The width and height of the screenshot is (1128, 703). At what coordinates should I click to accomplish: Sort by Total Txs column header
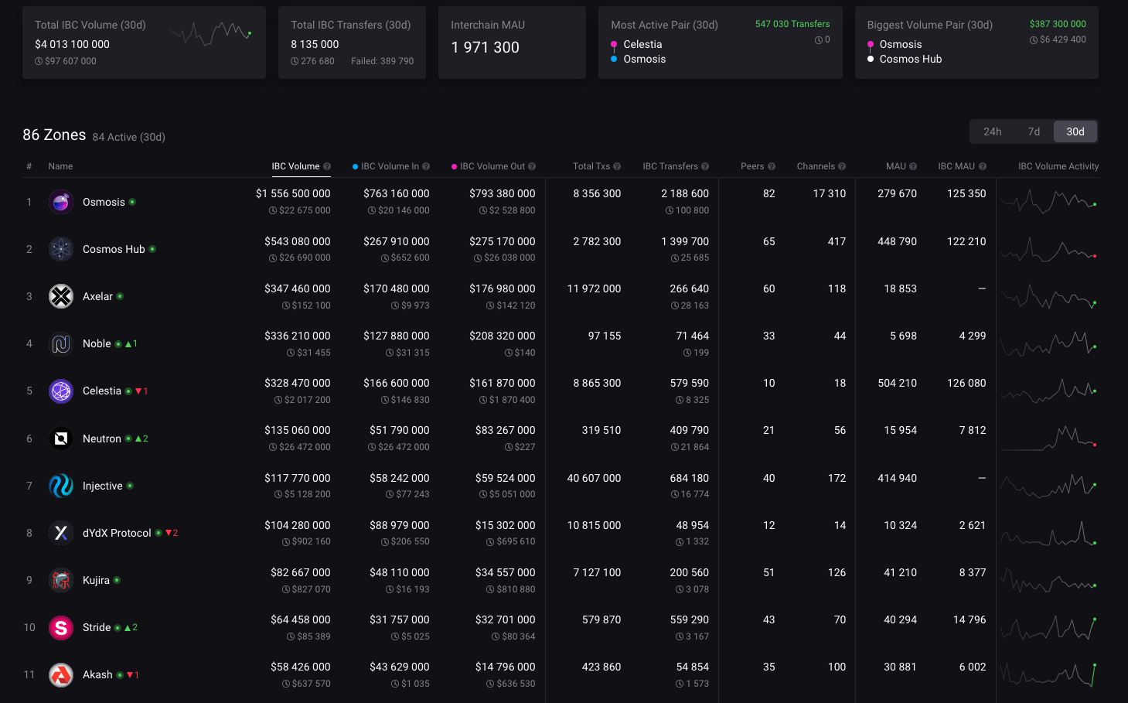coord(591,166)
